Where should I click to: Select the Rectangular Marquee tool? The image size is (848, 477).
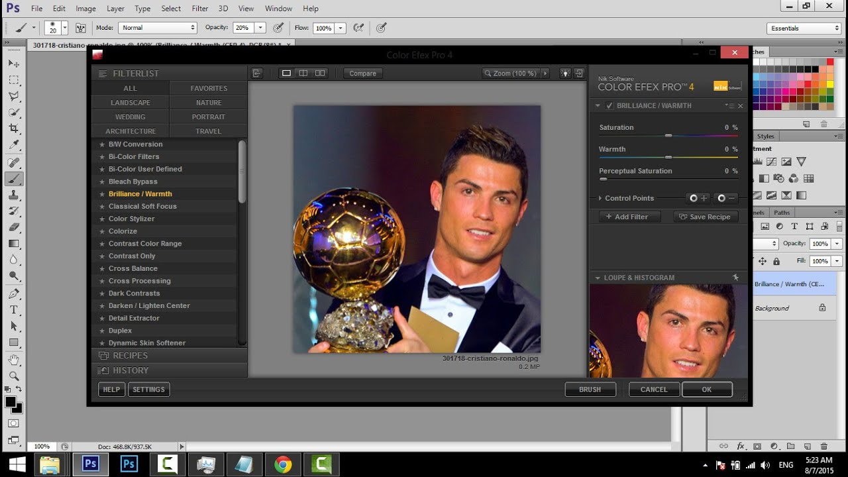[x=14, y=79]
